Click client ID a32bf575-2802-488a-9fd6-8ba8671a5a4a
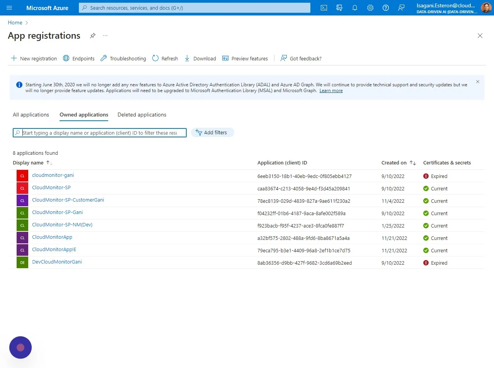 click(x=303, y=238)
